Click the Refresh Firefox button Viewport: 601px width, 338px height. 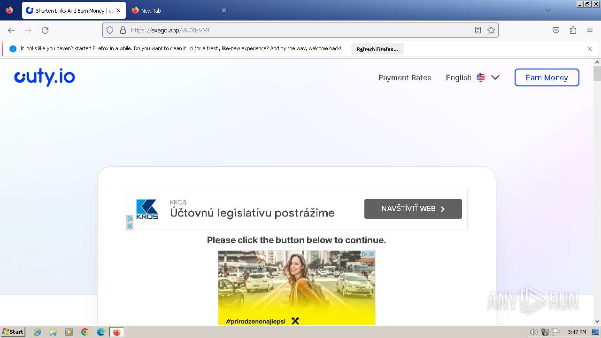[377, 49]
